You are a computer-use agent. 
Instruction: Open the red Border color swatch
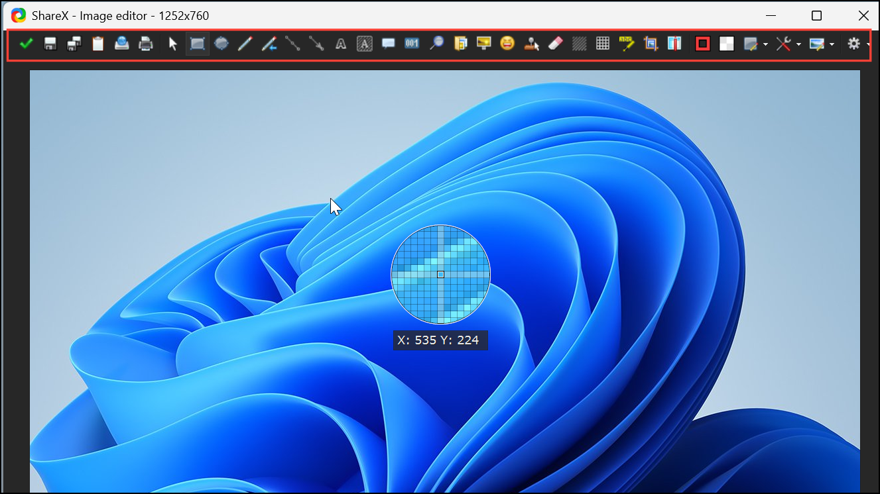click(x=703, y=44)
